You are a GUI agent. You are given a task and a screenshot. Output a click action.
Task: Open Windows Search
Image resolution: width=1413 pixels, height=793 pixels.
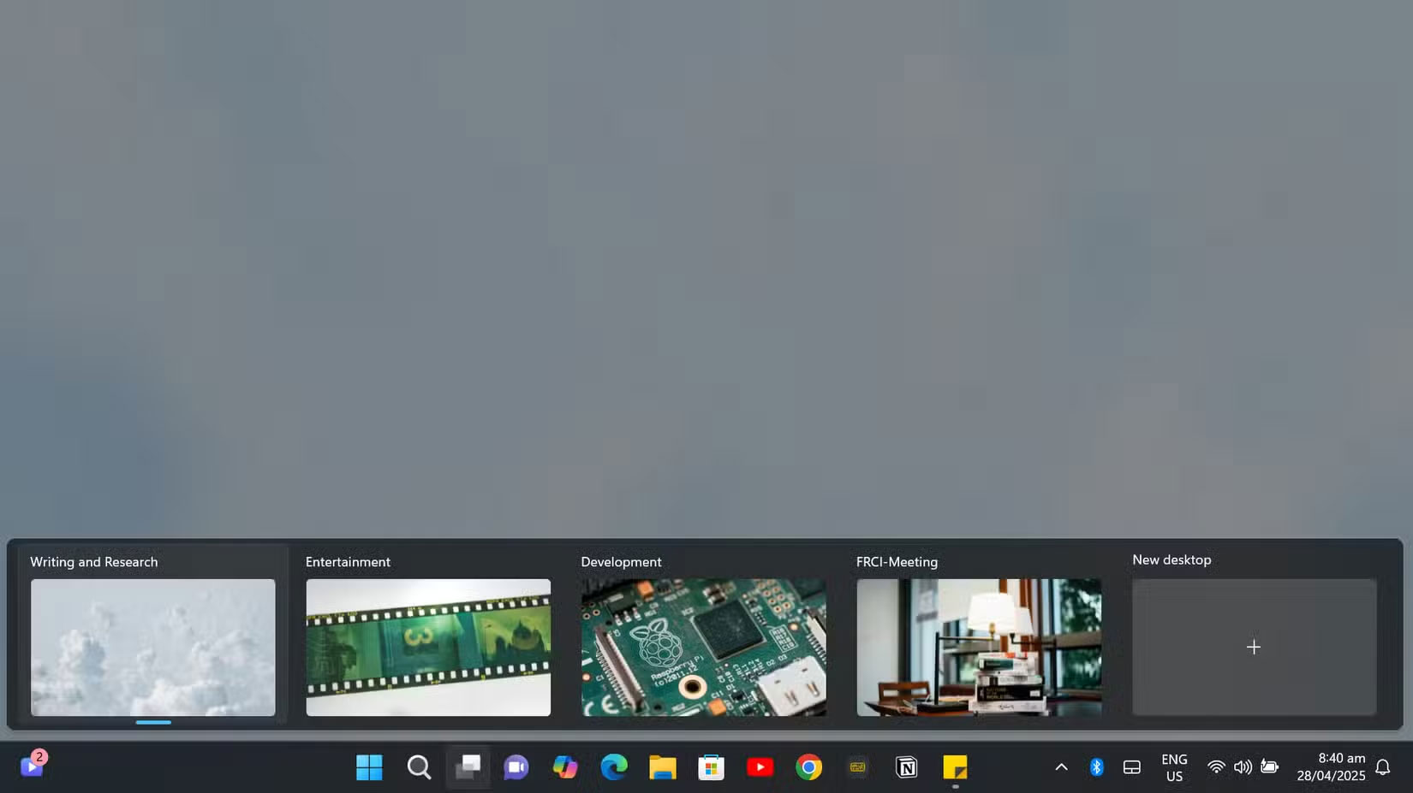point(418,767)
